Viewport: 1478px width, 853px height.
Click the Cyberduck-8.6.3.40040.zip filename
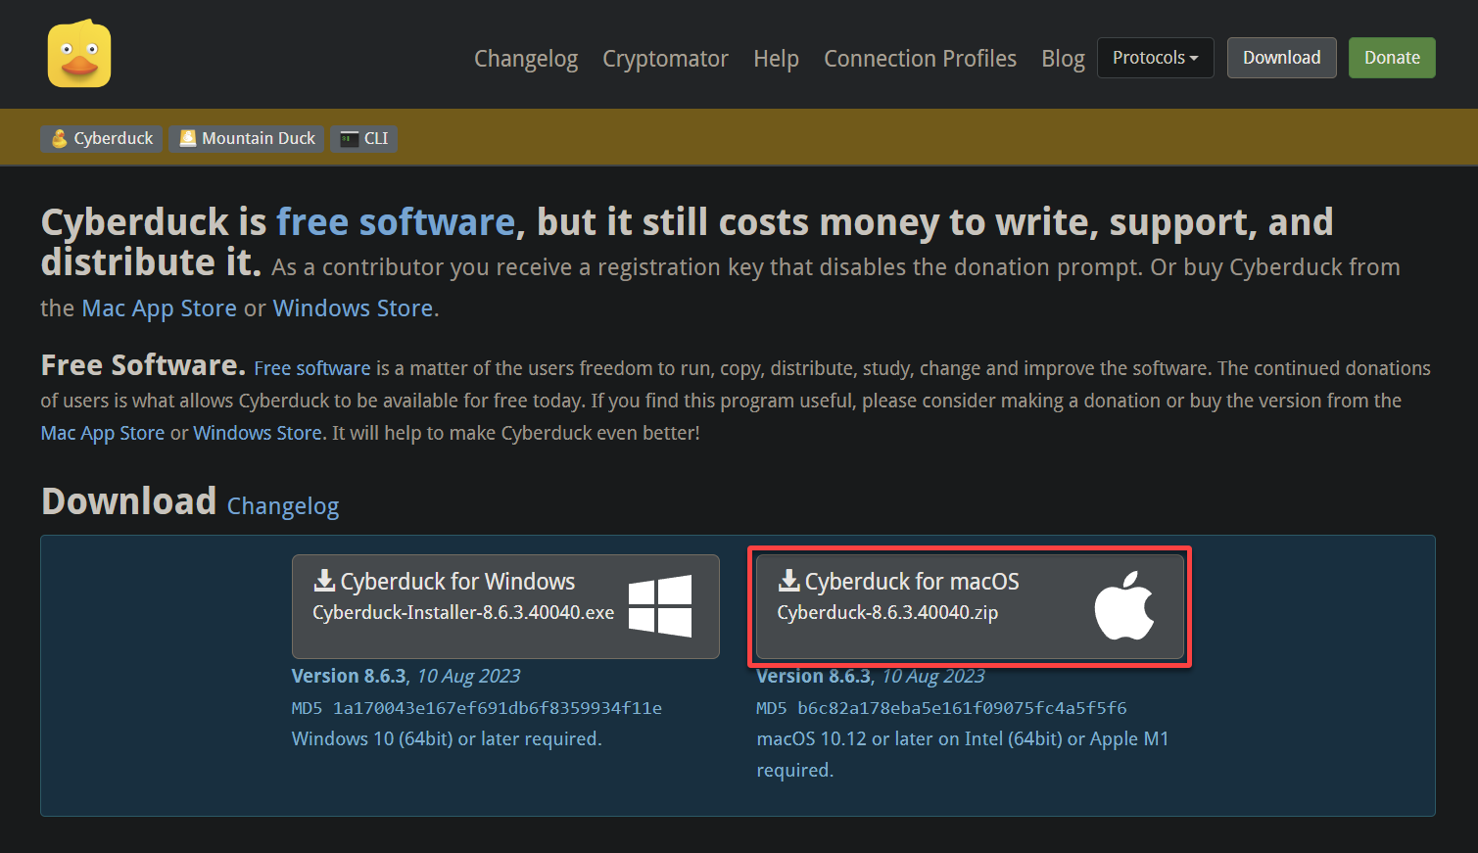point(887,613)
